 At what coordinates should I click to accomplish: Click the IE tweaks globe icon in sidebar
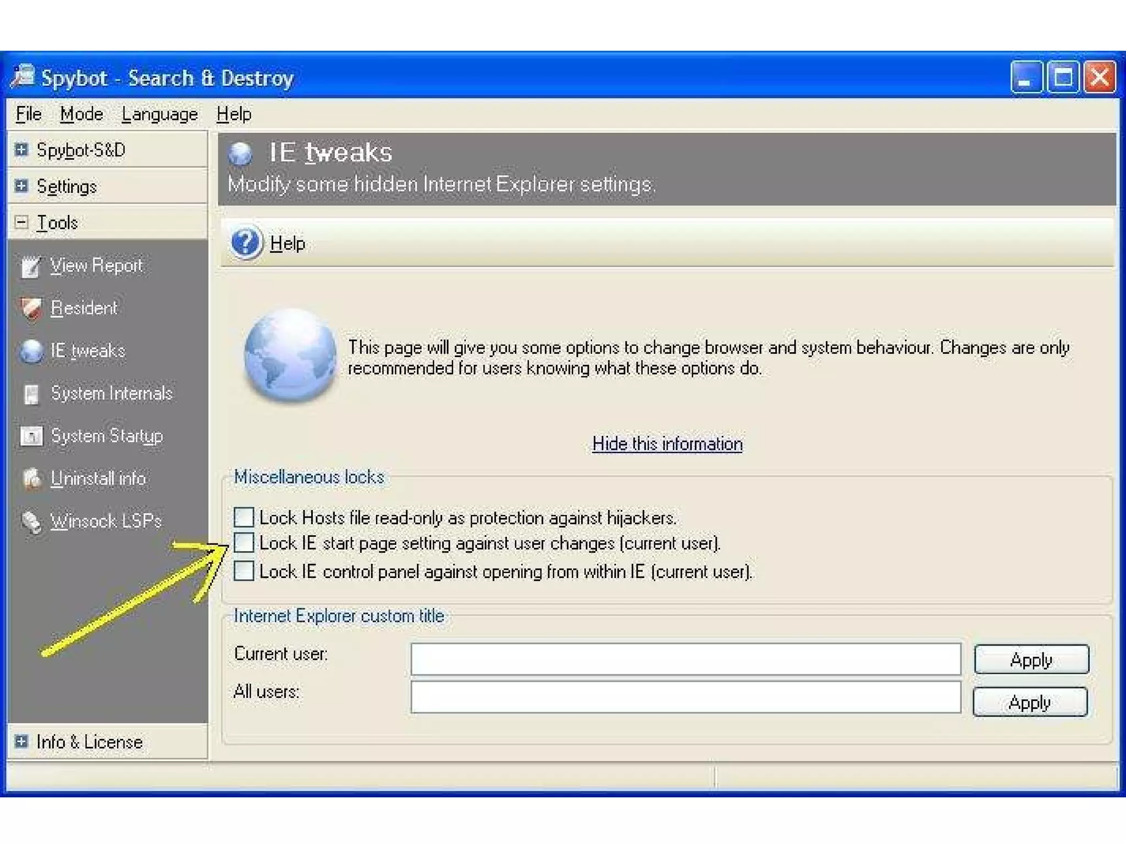[x=31, y=352]
